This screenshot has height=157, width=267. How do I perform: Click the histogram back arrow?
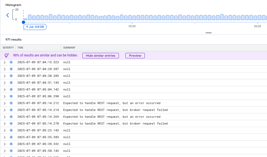click(x=8, y=15)
